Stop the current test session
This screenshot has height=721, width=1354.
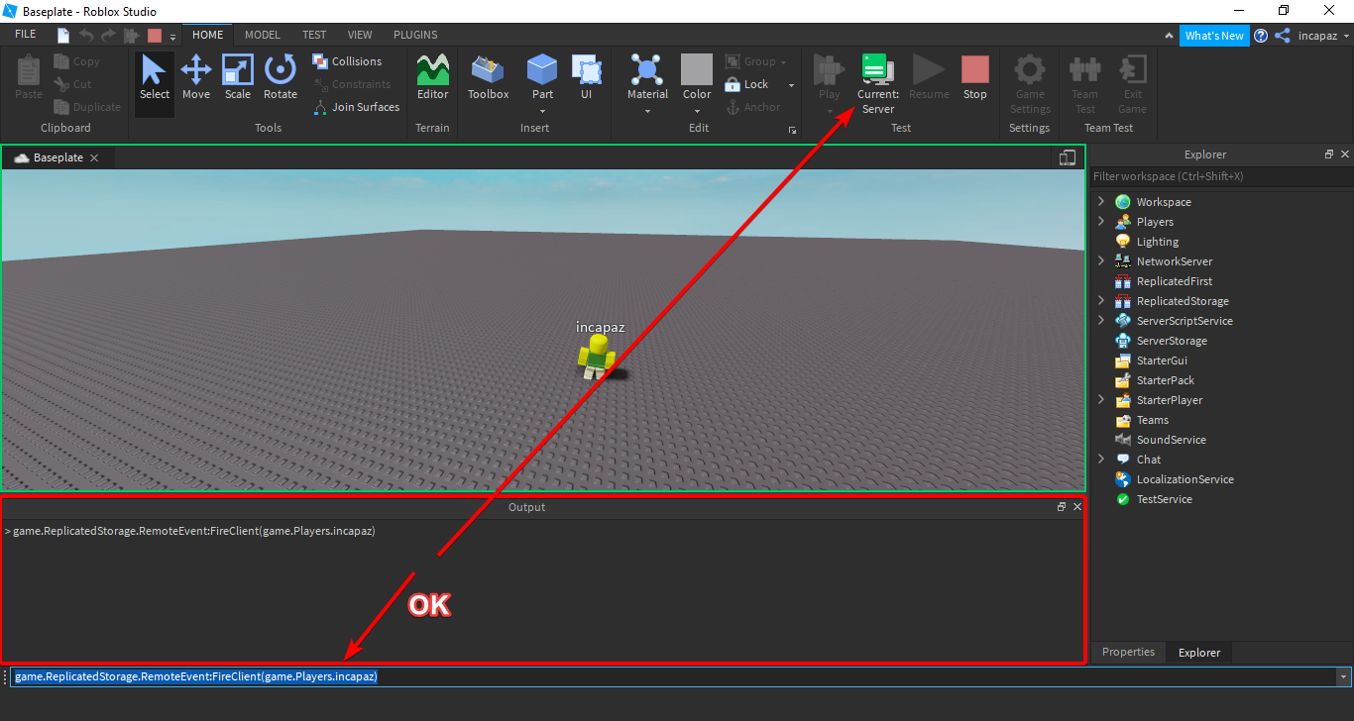(x=974, y=77)
